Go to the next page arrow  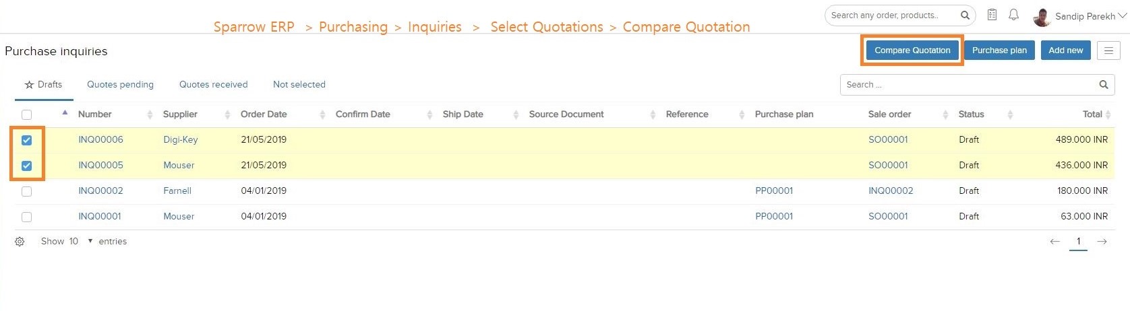tap(1102, 242)
